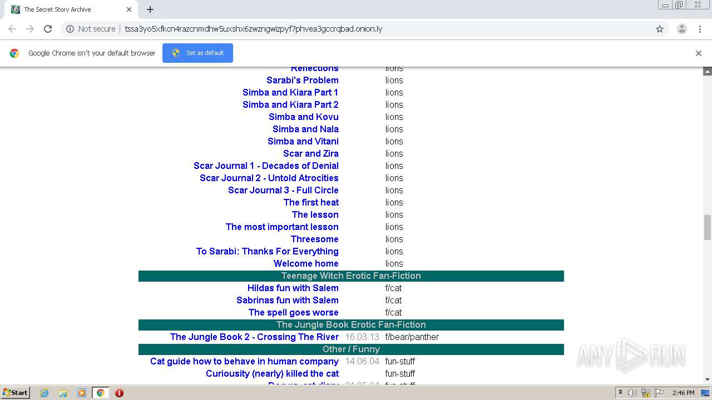Minimize the Chrome window
This screenshot has height=400, width=712.
pyautogui.click(x=665, y=4)
